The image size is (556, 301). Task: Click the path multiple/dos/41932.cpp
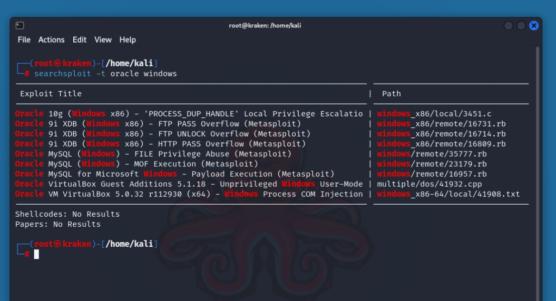[429, 184]
